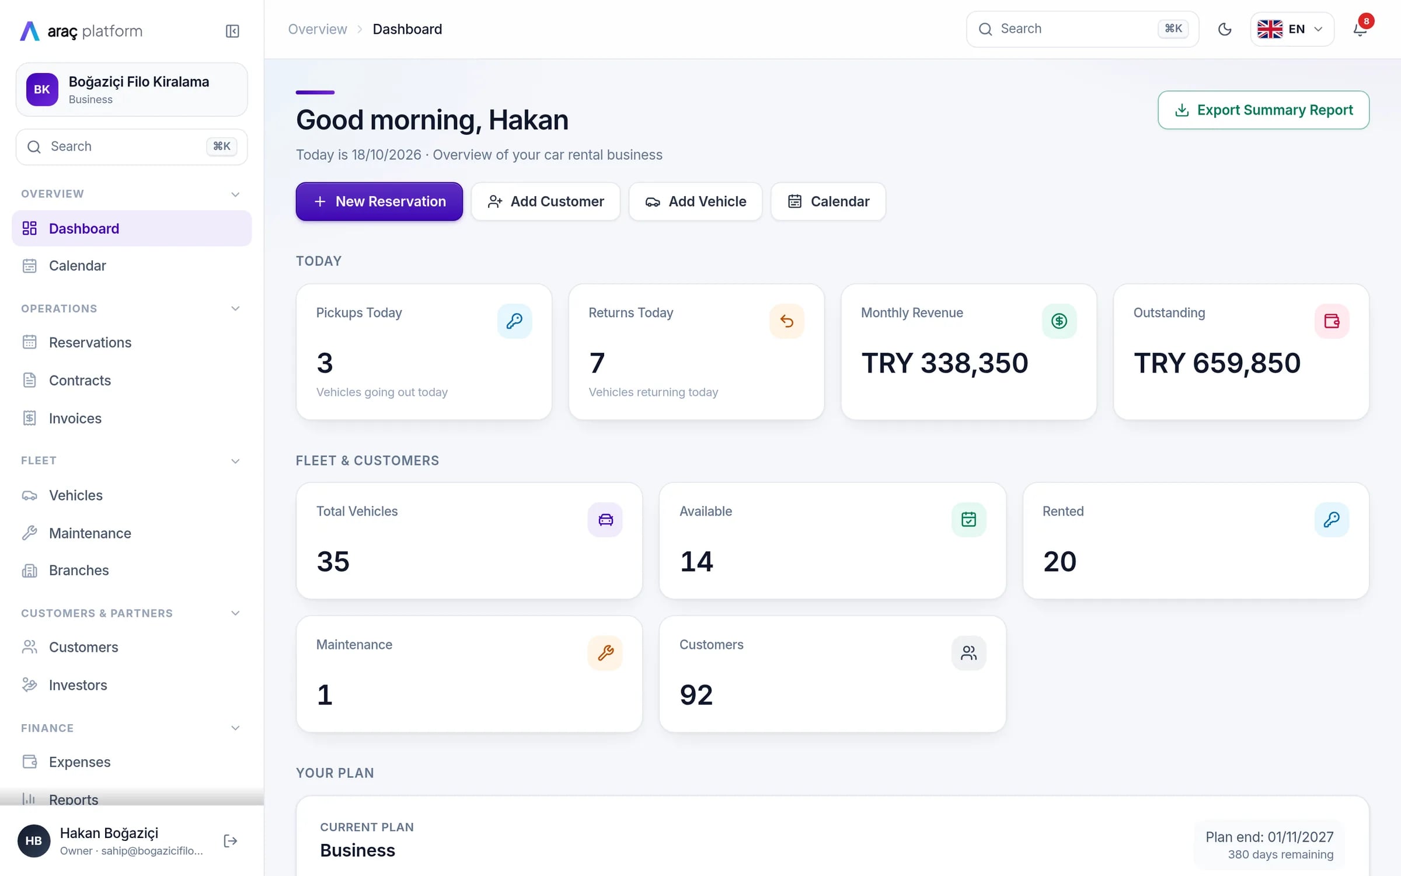This screenshot has width=1401, height=876.
Task: Toggle dark mode moon icon
Action: click(1225, 29)
